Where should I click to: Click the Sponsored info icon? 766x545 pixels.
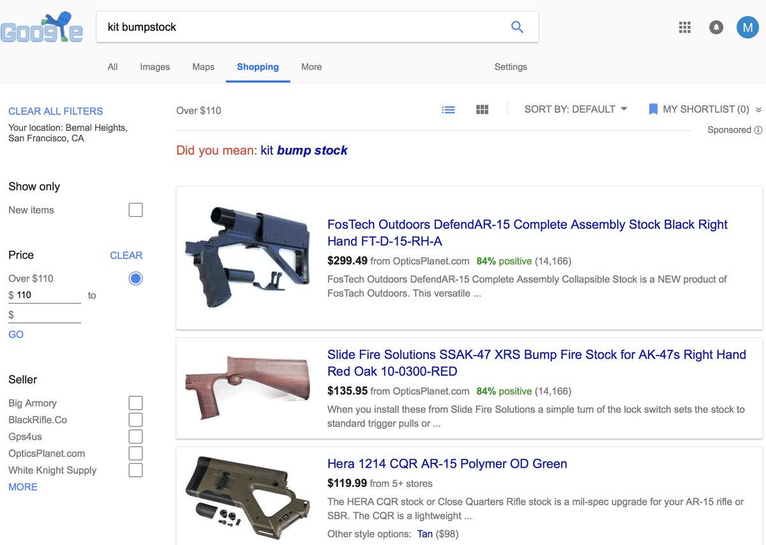[x=758, y=130]
